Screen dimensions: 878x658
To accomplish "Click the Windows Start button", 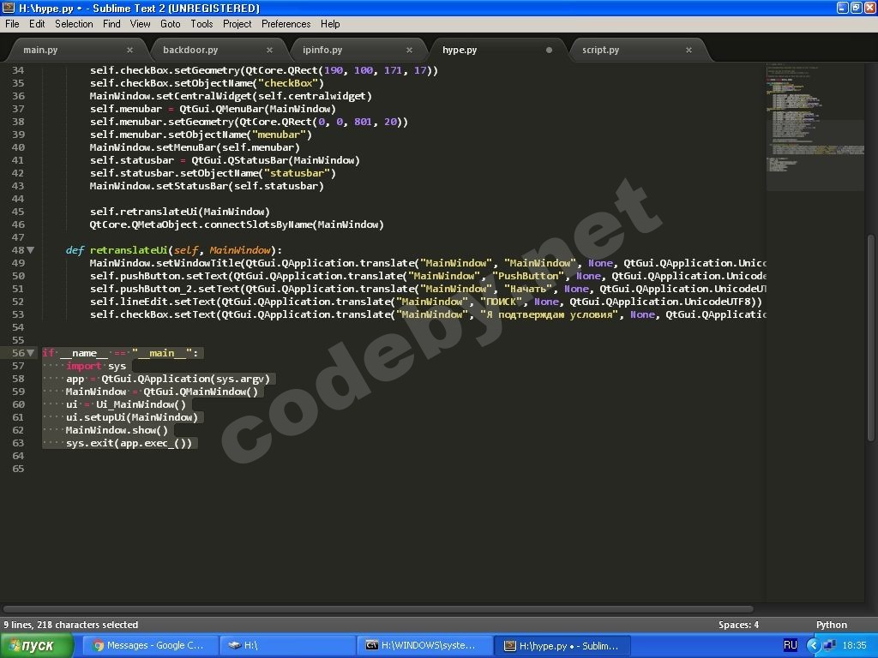I will pos(38,645).
